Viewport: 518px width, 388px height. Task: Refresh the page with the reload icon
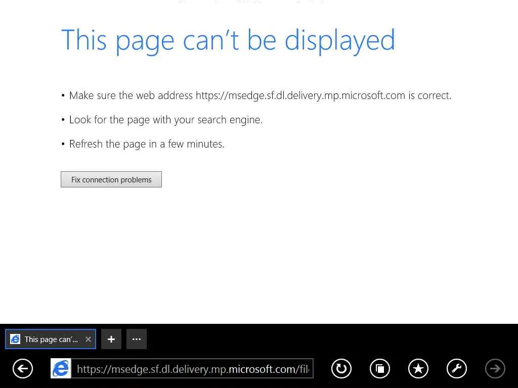[x=341, y=368]
